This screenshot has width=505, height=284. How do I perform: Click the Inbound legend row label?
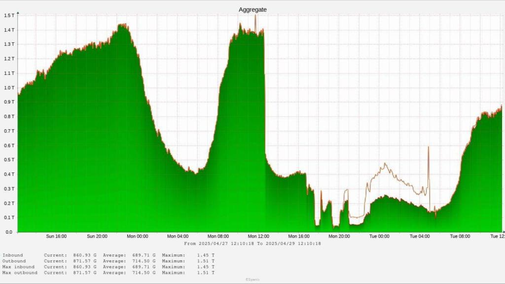tap(13, 255)
